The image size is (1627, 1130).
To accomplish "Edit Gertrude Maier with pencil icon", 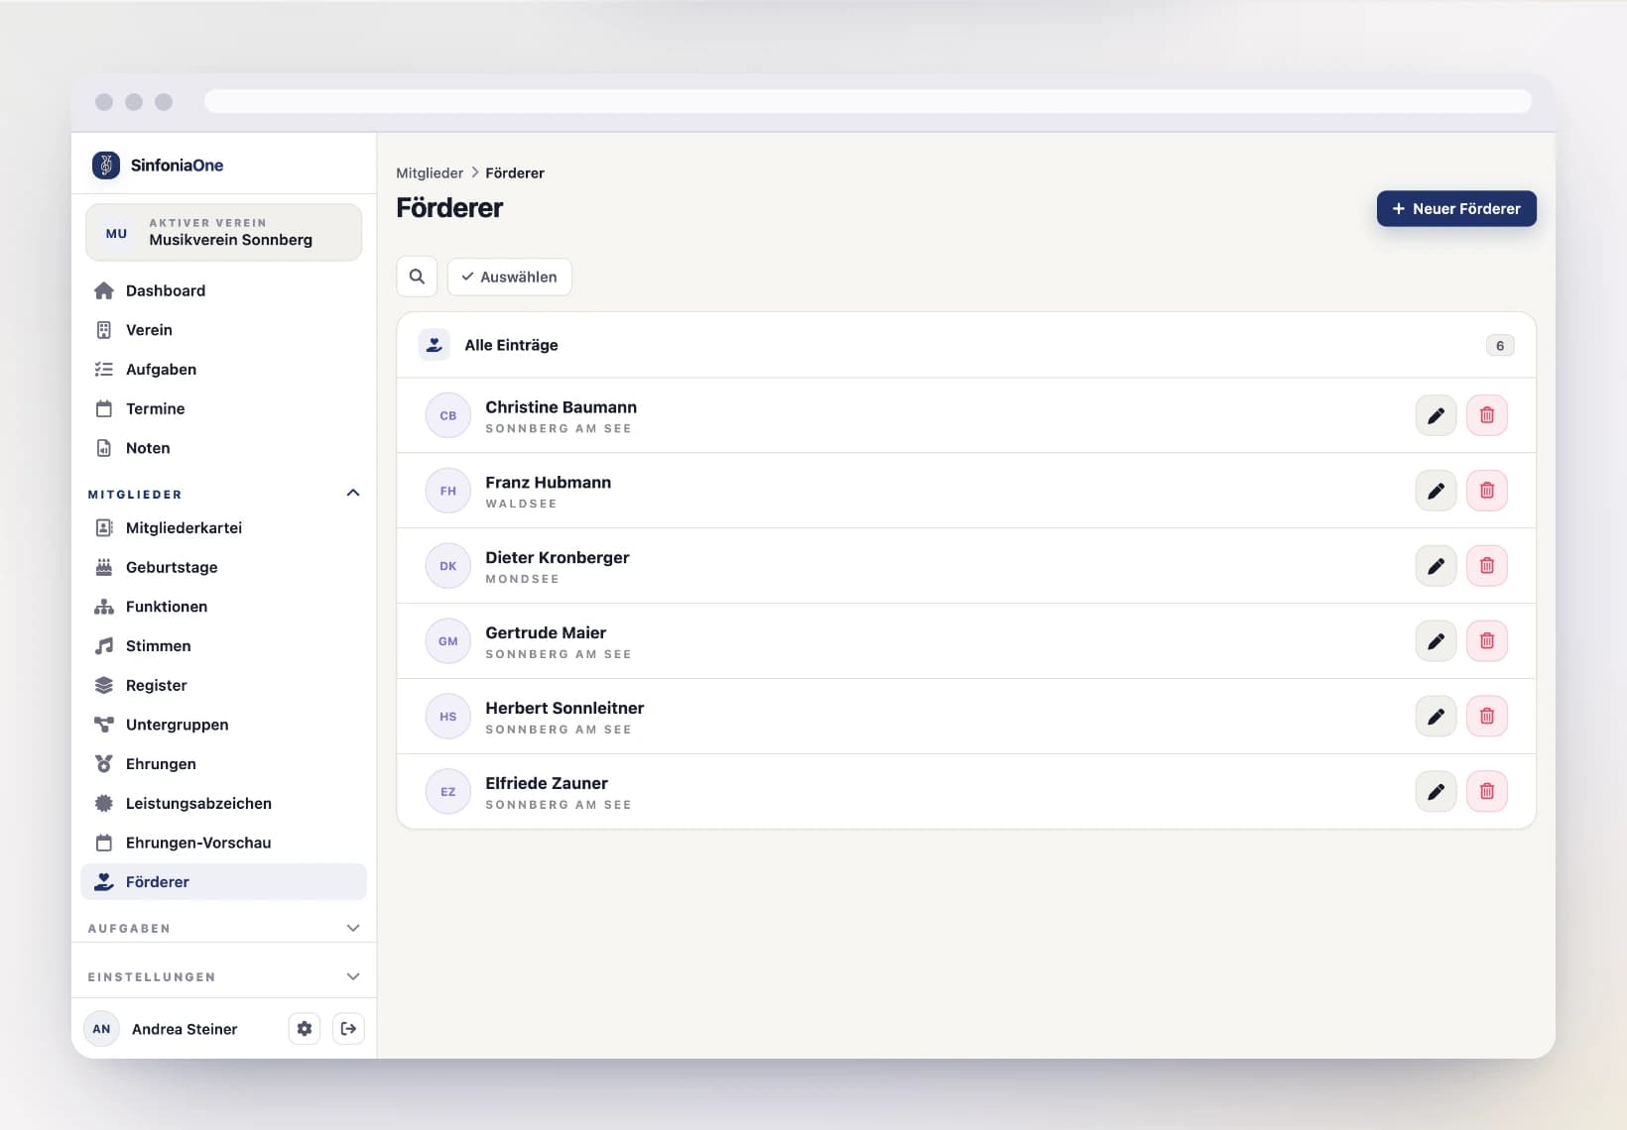I will [1436, 641].
